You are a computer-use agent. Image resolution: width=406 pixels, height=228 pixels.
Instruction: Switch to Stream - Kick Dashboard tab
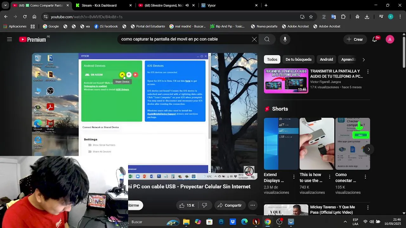pyautogui.click(x=104, y=5)
